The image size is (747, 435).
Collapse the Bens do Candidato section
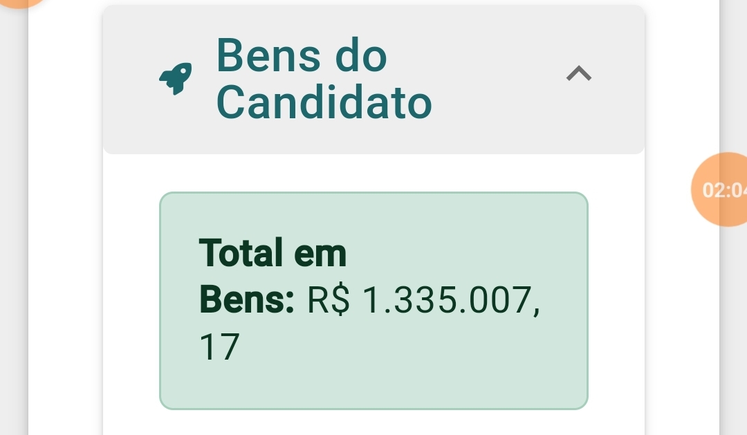[x=578, y=73]
